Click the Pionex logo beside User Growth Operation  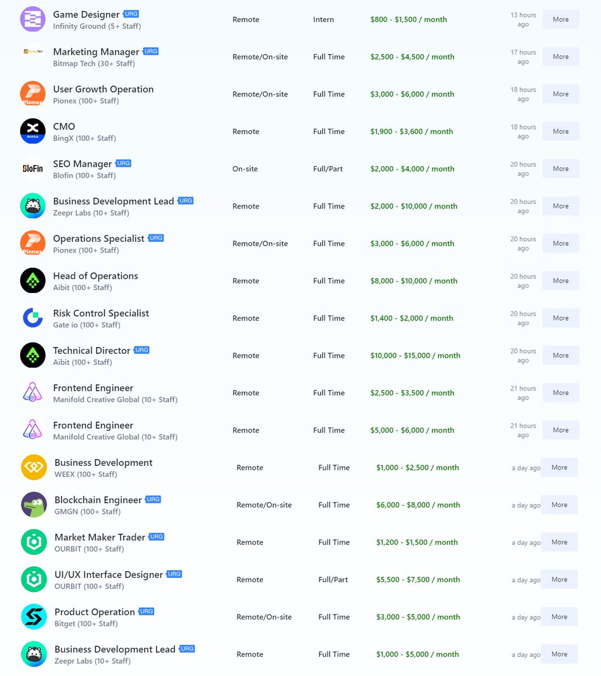tap(33, 94)
